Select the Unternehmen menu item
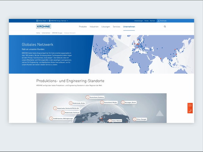The image size is (203, 152). (x=129, y=27)
